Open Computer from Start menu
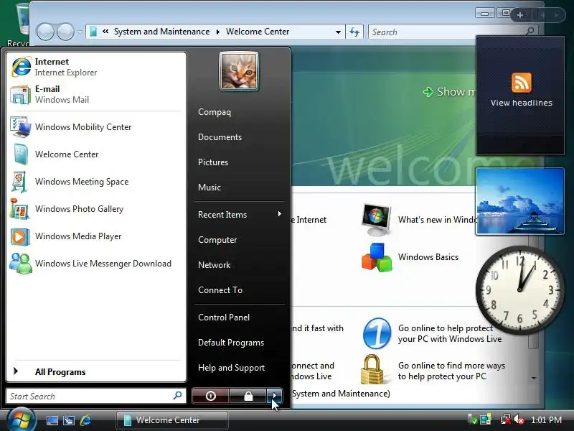This screenshot has height=431, width=574. pos(240,240)
